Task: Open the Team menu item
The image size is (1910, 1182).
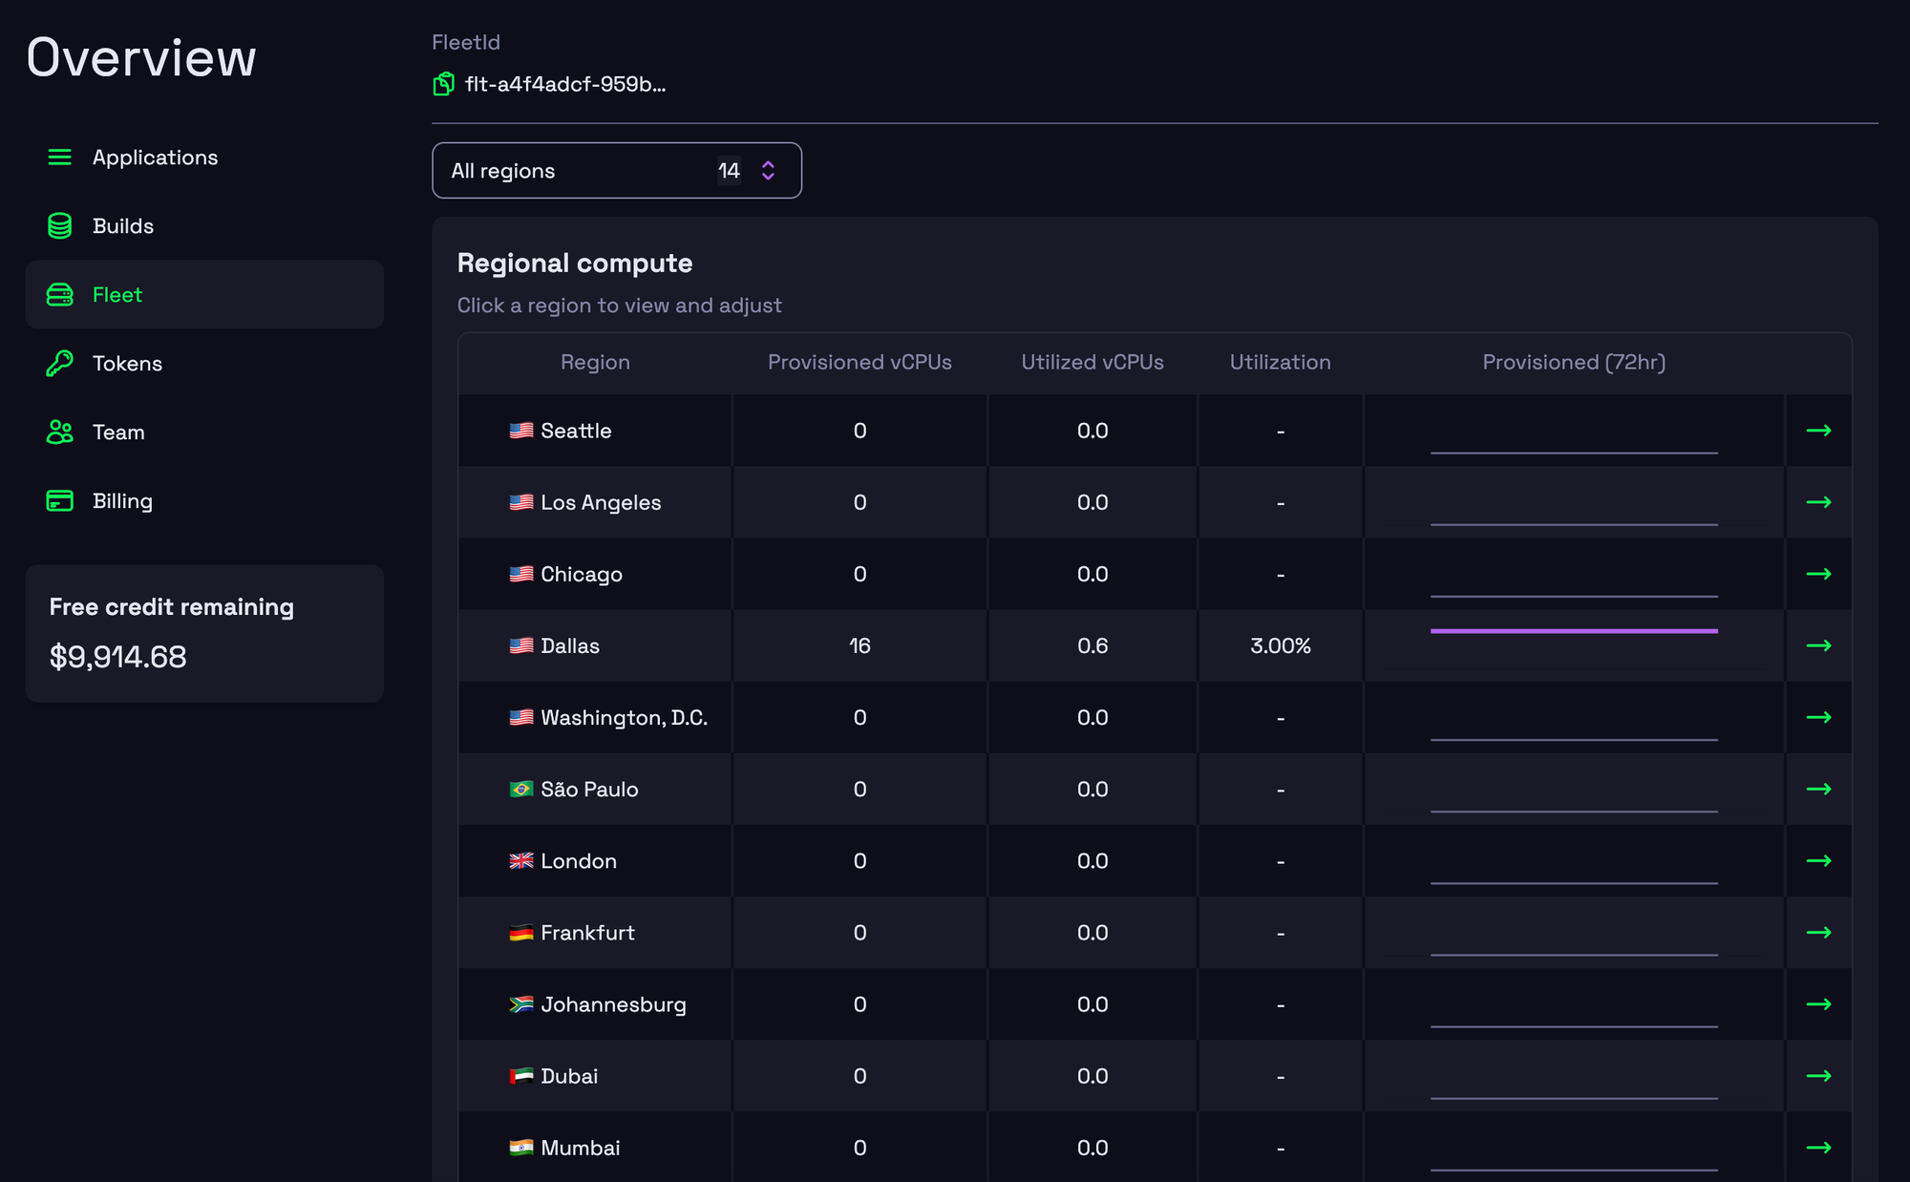Action: [118, 433]
